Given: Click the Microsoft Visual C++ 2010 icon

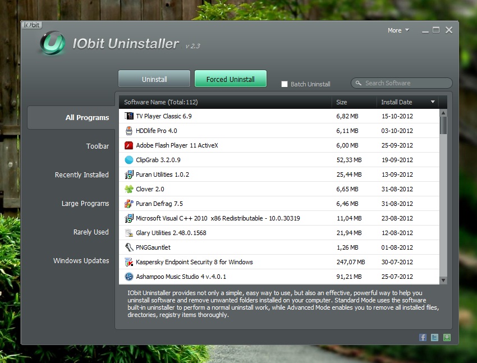Looking at the screenshot, I should coord(129,218).
